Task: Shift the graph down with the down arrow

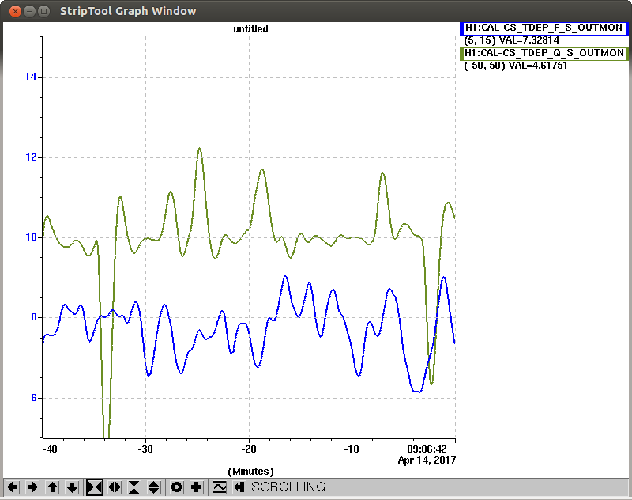Action: point(72,487)
